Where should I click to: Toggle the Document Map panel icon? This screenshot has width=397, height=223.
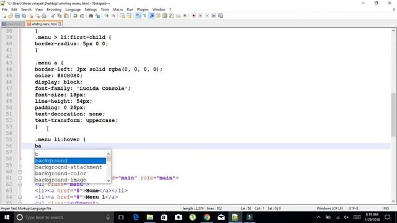[165, 15]
